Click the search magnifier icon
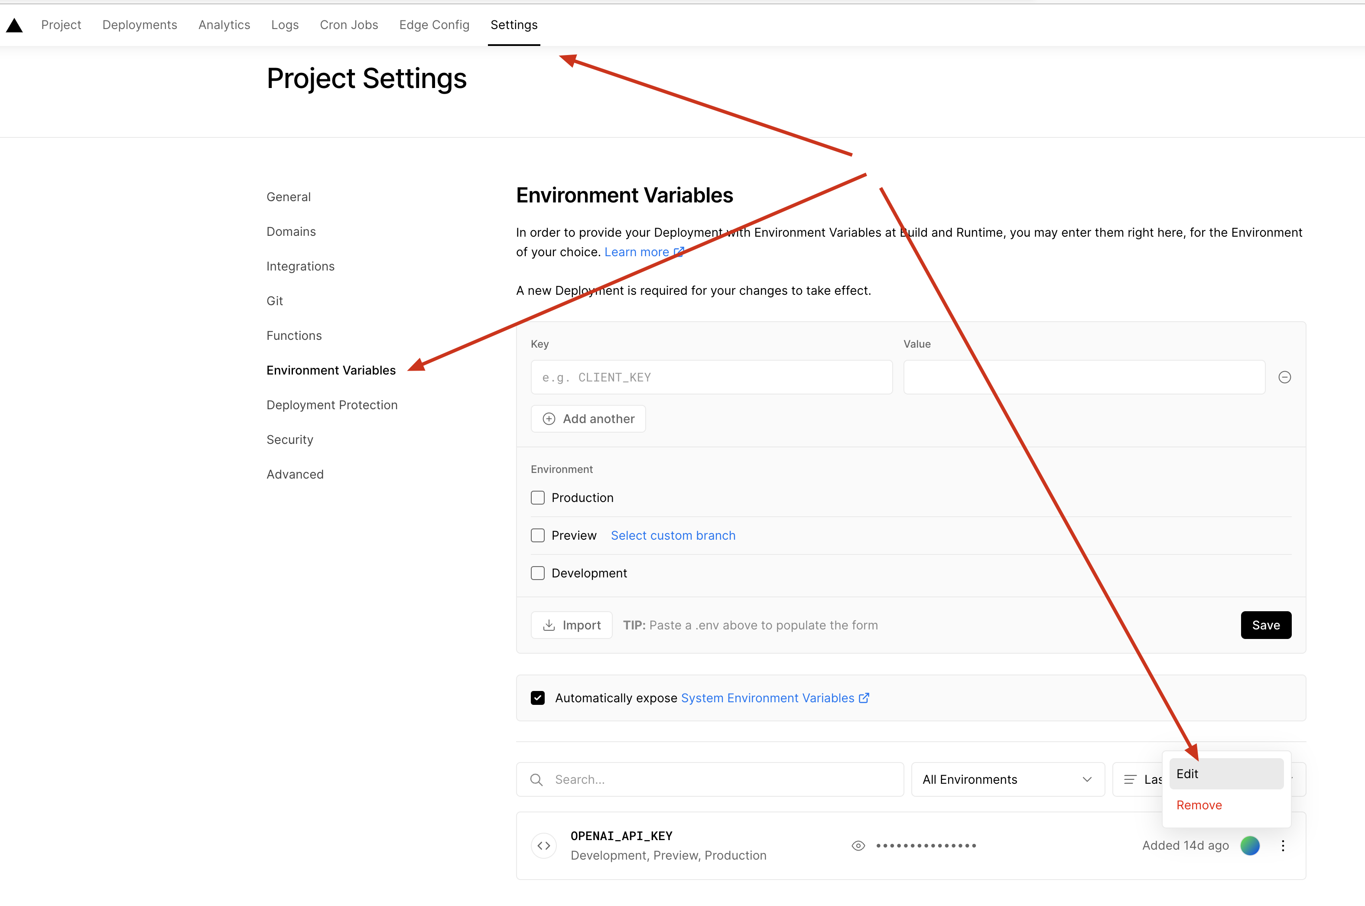The height and width of the screenshot is (906, 1365). coord(536,779)
